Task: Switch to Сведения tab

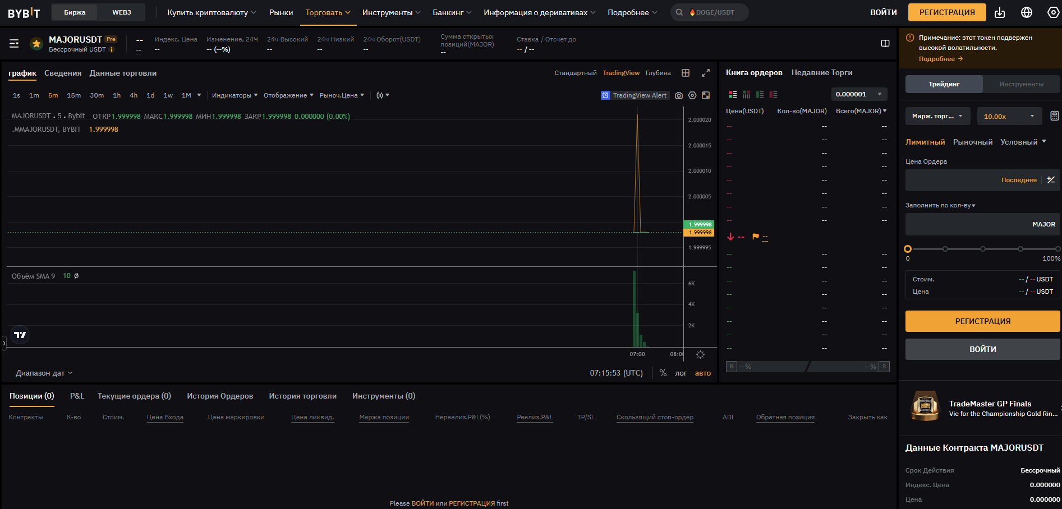Action: 63,73
